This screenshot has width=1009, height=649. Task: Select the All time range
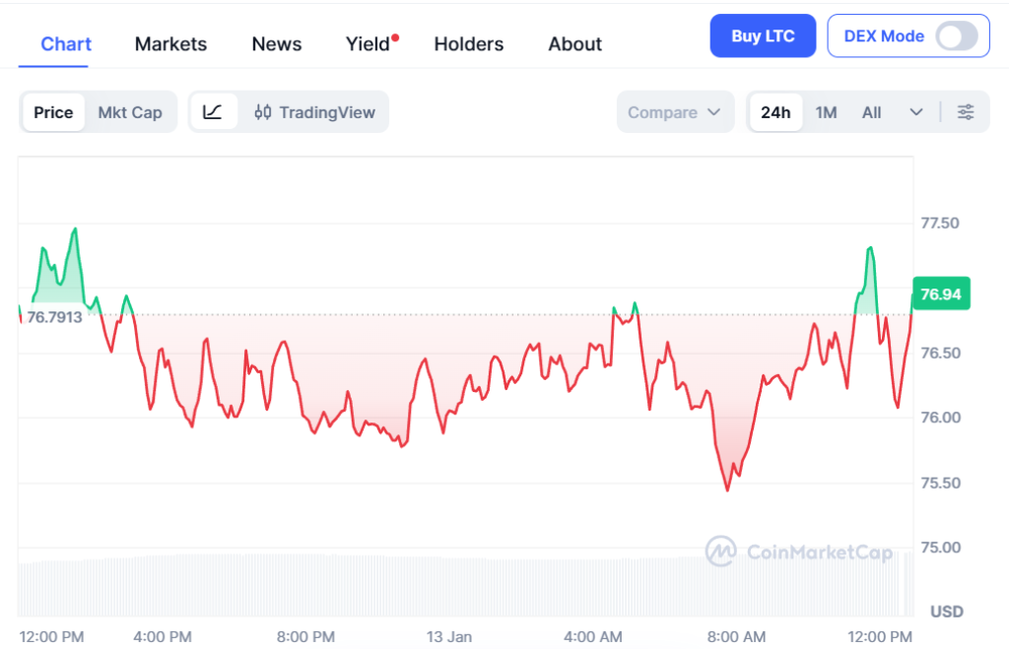(x=871, y=112)
